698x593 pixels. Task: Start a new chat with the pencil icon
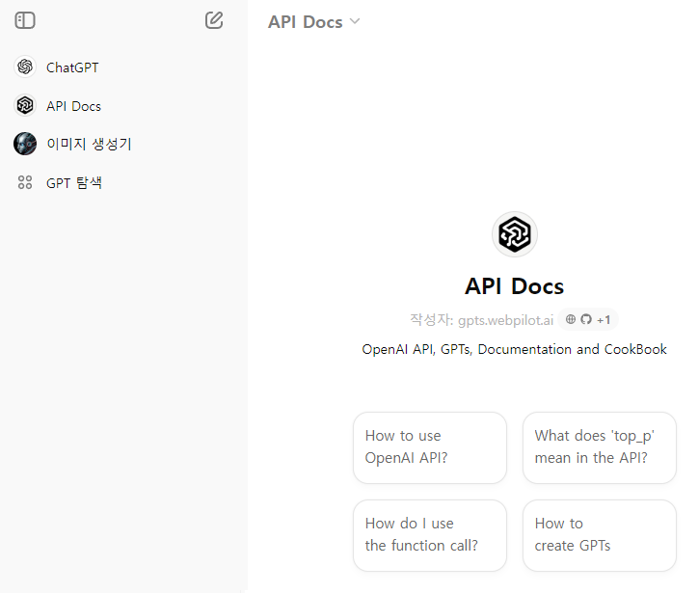pos(214,20)
